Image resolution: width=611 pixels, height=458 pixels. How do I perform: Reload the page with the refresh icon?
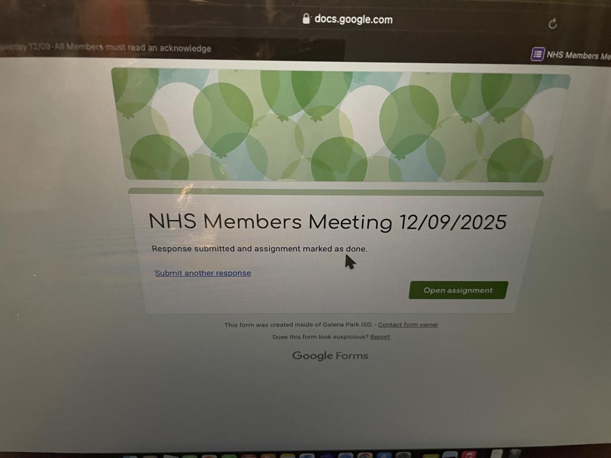pyautogui.click(x=553, y=23)
